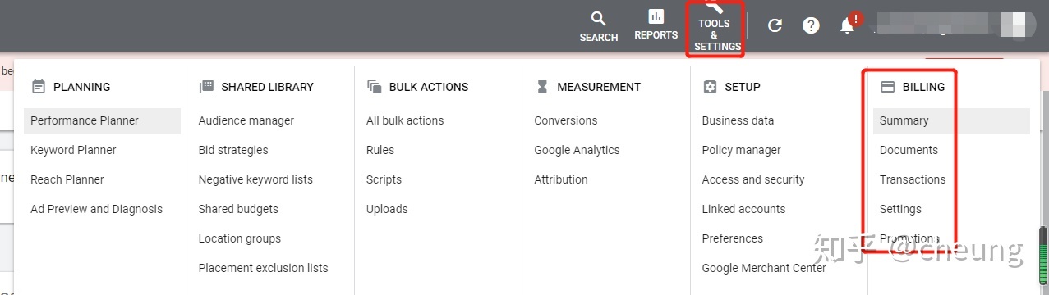Open the notifications bell icon
Screen dimensions: 1049x295
click(x=847, y=25)
